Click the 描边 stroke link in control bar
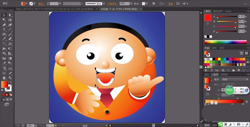The image size is (250, 127). tap(41, 4)
